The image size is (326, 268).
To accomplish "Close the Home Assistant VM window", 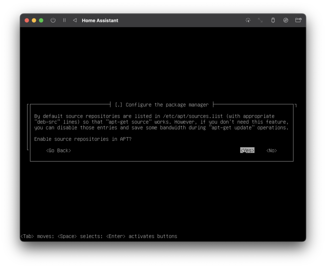I will (x=27, y=20).
